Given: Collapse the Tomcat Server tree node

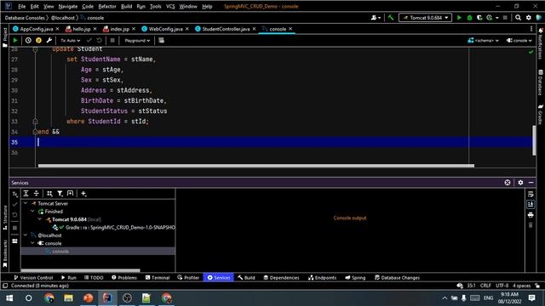Looking at the screenshot, I should (x=26, y=203).
